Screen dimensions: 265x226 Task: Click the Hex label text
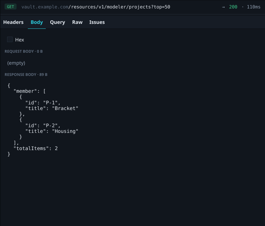[20, 40]
